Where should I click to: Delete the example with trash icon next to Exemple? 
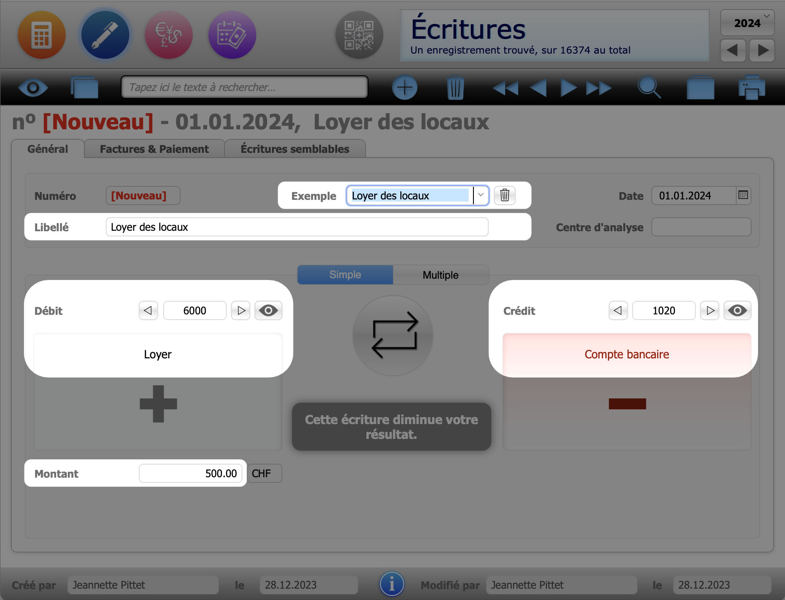[x=505, y=195]
